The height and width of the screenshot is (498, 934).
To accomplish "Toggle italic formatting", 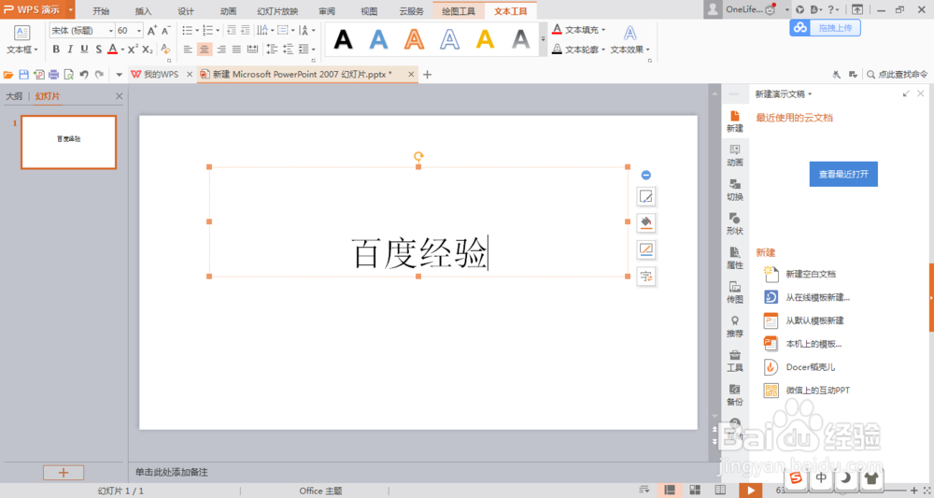I will point(70,50).
